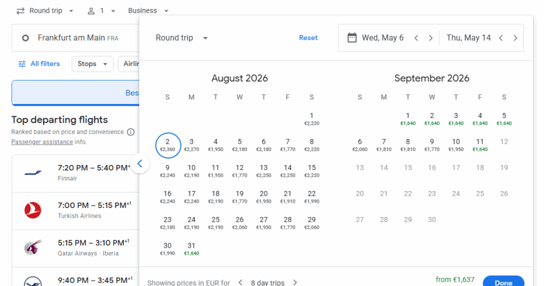The width and height of the screenshot is (544, 286).
Task: Move return date forward one day
Action: 515,38
